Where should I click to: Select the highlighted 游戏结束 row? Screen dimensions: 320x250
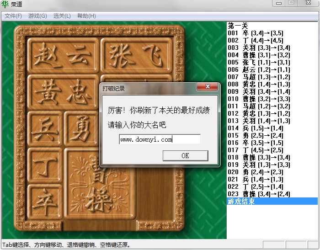coord(272,201)
